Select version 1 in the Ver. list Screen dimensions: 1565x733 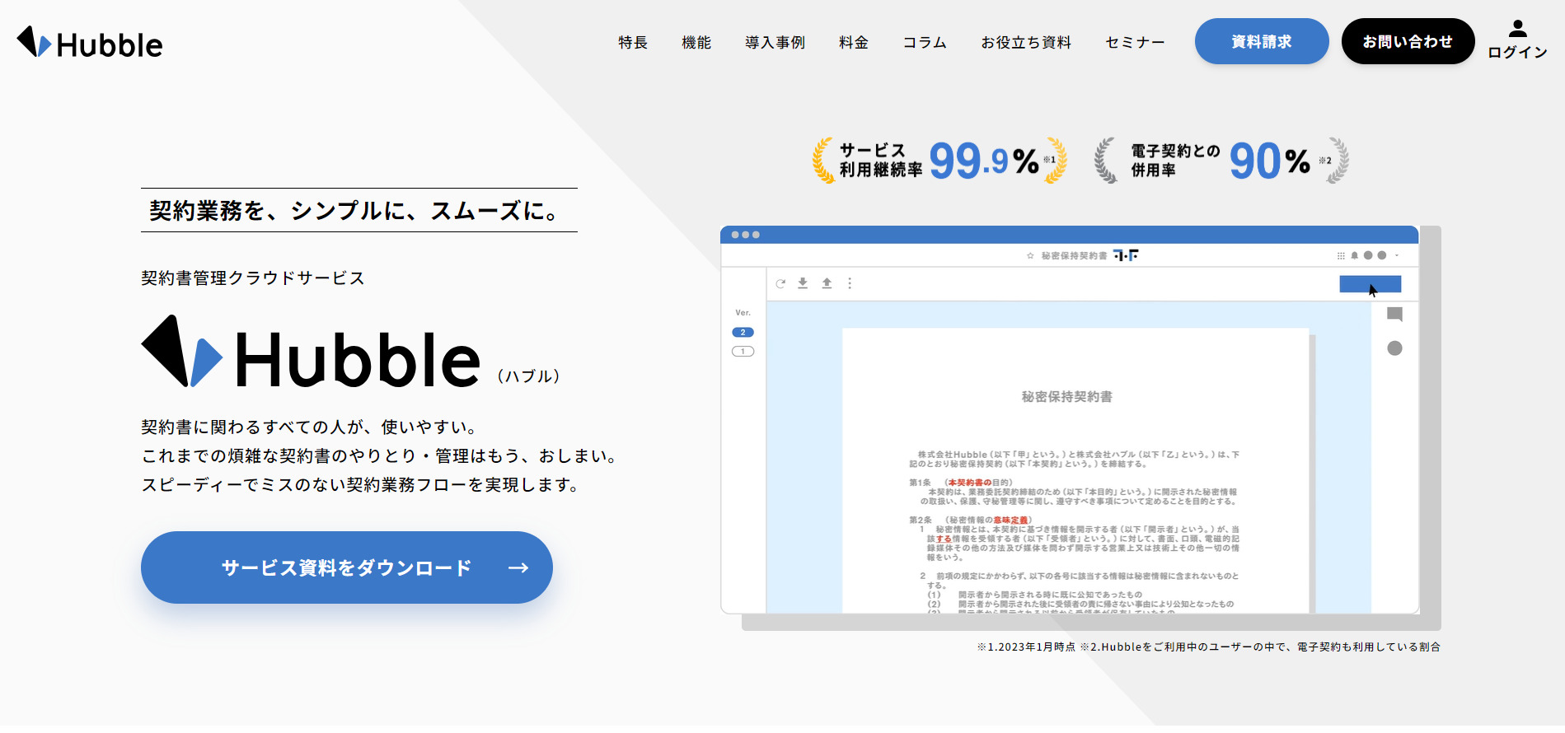click(x=743, y=352)
